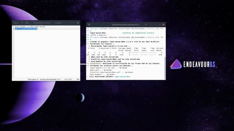
Task: Open the Anchura del tabulador dropdown
Action: coord(50,79)
